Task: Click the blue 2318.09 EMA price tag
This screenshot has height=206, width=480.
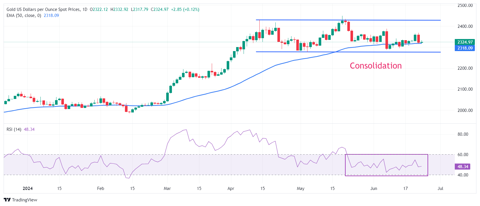Action: [465, 48]
